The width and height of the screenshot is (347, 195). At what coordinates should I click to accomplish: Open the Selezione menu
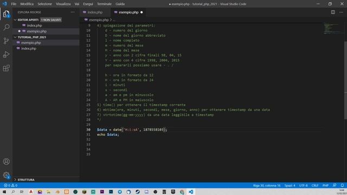[x=44, y=4]
